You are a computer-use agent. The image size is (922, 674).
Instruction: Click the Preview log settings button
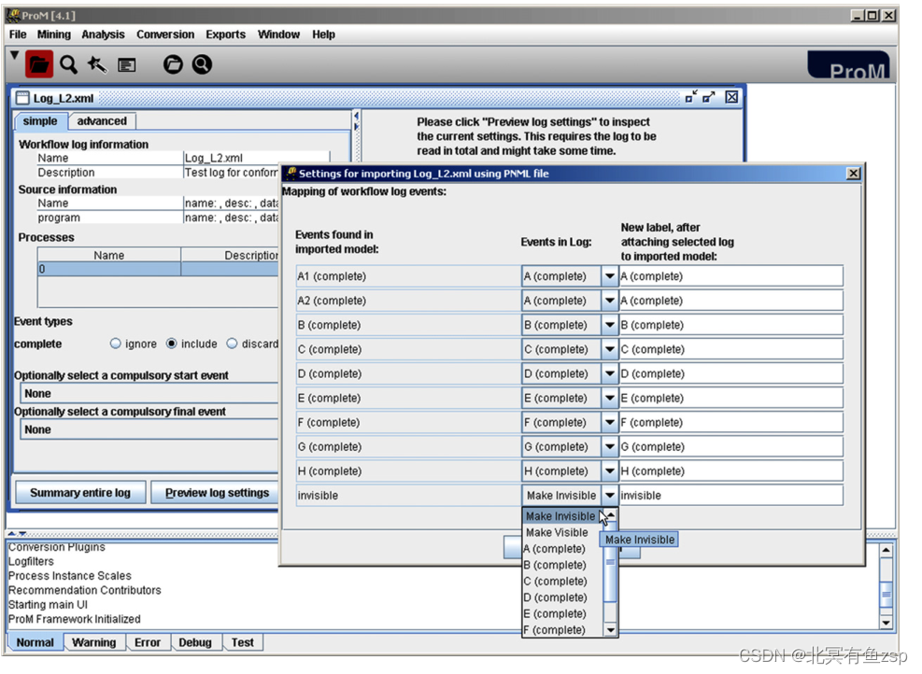[x=217, y=492]
